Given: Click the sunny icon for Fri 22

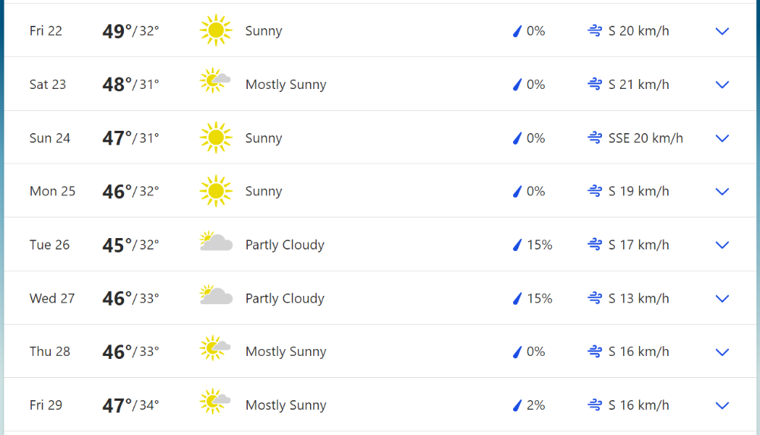Looking at the screenshot, I should click(x=216, y=30).
